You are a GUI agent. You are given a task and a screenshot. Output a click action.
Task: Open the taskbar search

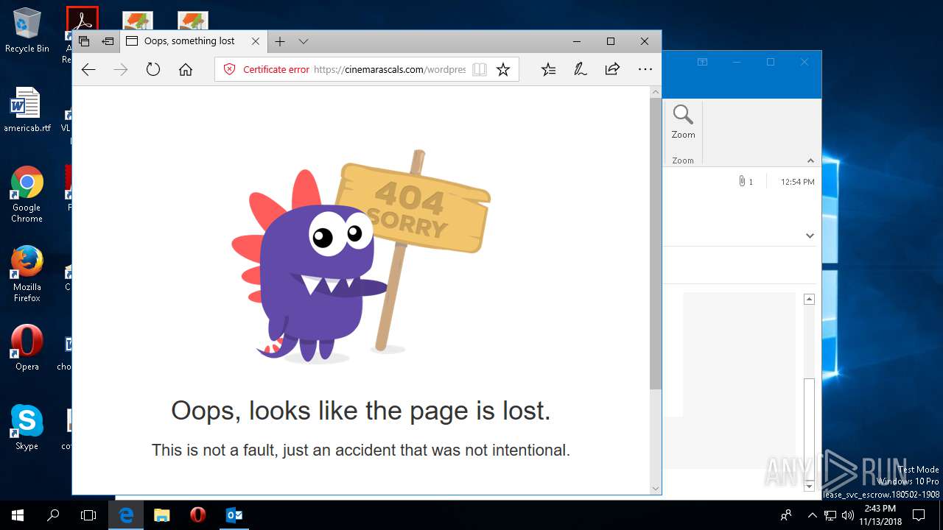(x=53, y=515)
